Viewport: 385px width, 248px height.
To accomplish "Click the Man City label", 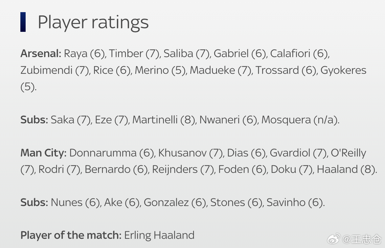I will click(x=43, y=153).
